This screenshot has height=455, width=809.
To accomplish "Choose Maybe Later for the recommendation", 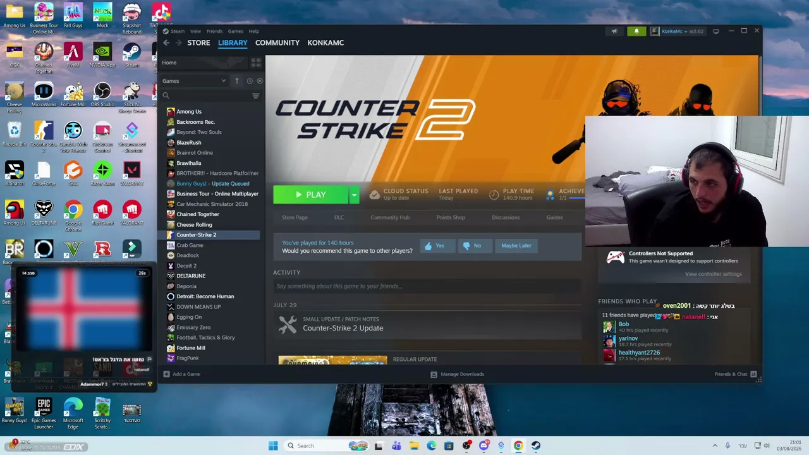I will [516, 246].
